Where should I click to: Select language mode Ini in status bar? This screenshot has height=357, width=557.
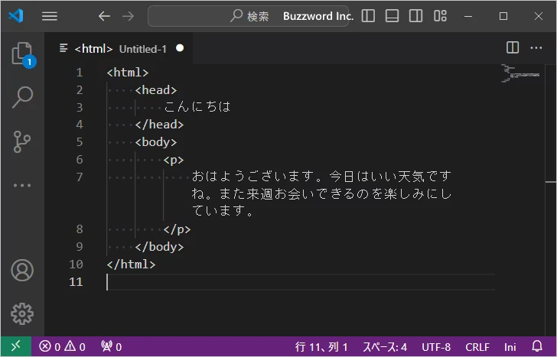[x=510, y=347]
